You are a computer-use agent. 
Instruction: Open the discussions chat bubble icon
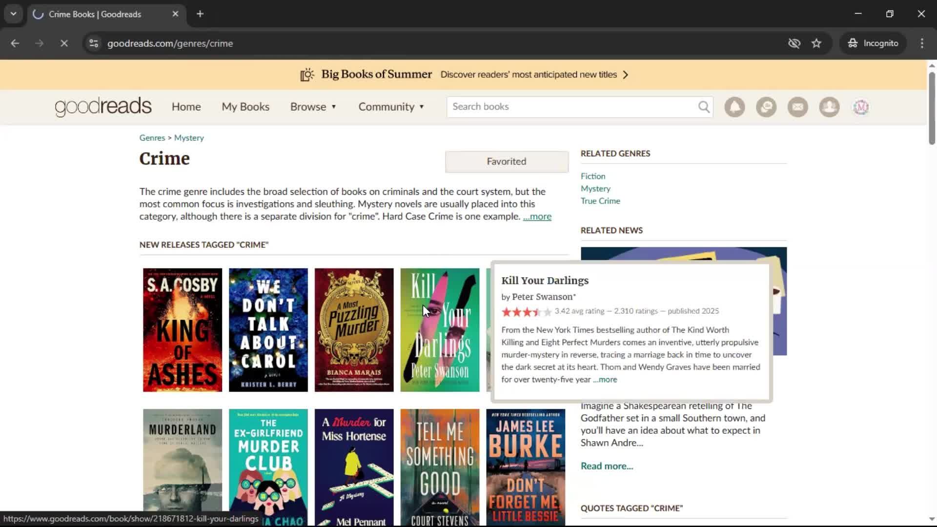766,107
